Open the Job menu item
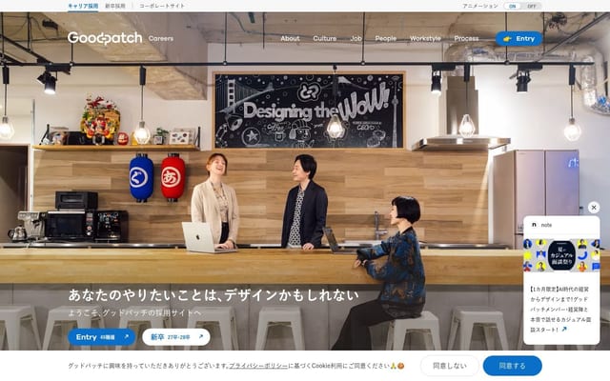610x381 pixels. click(356, 38)
